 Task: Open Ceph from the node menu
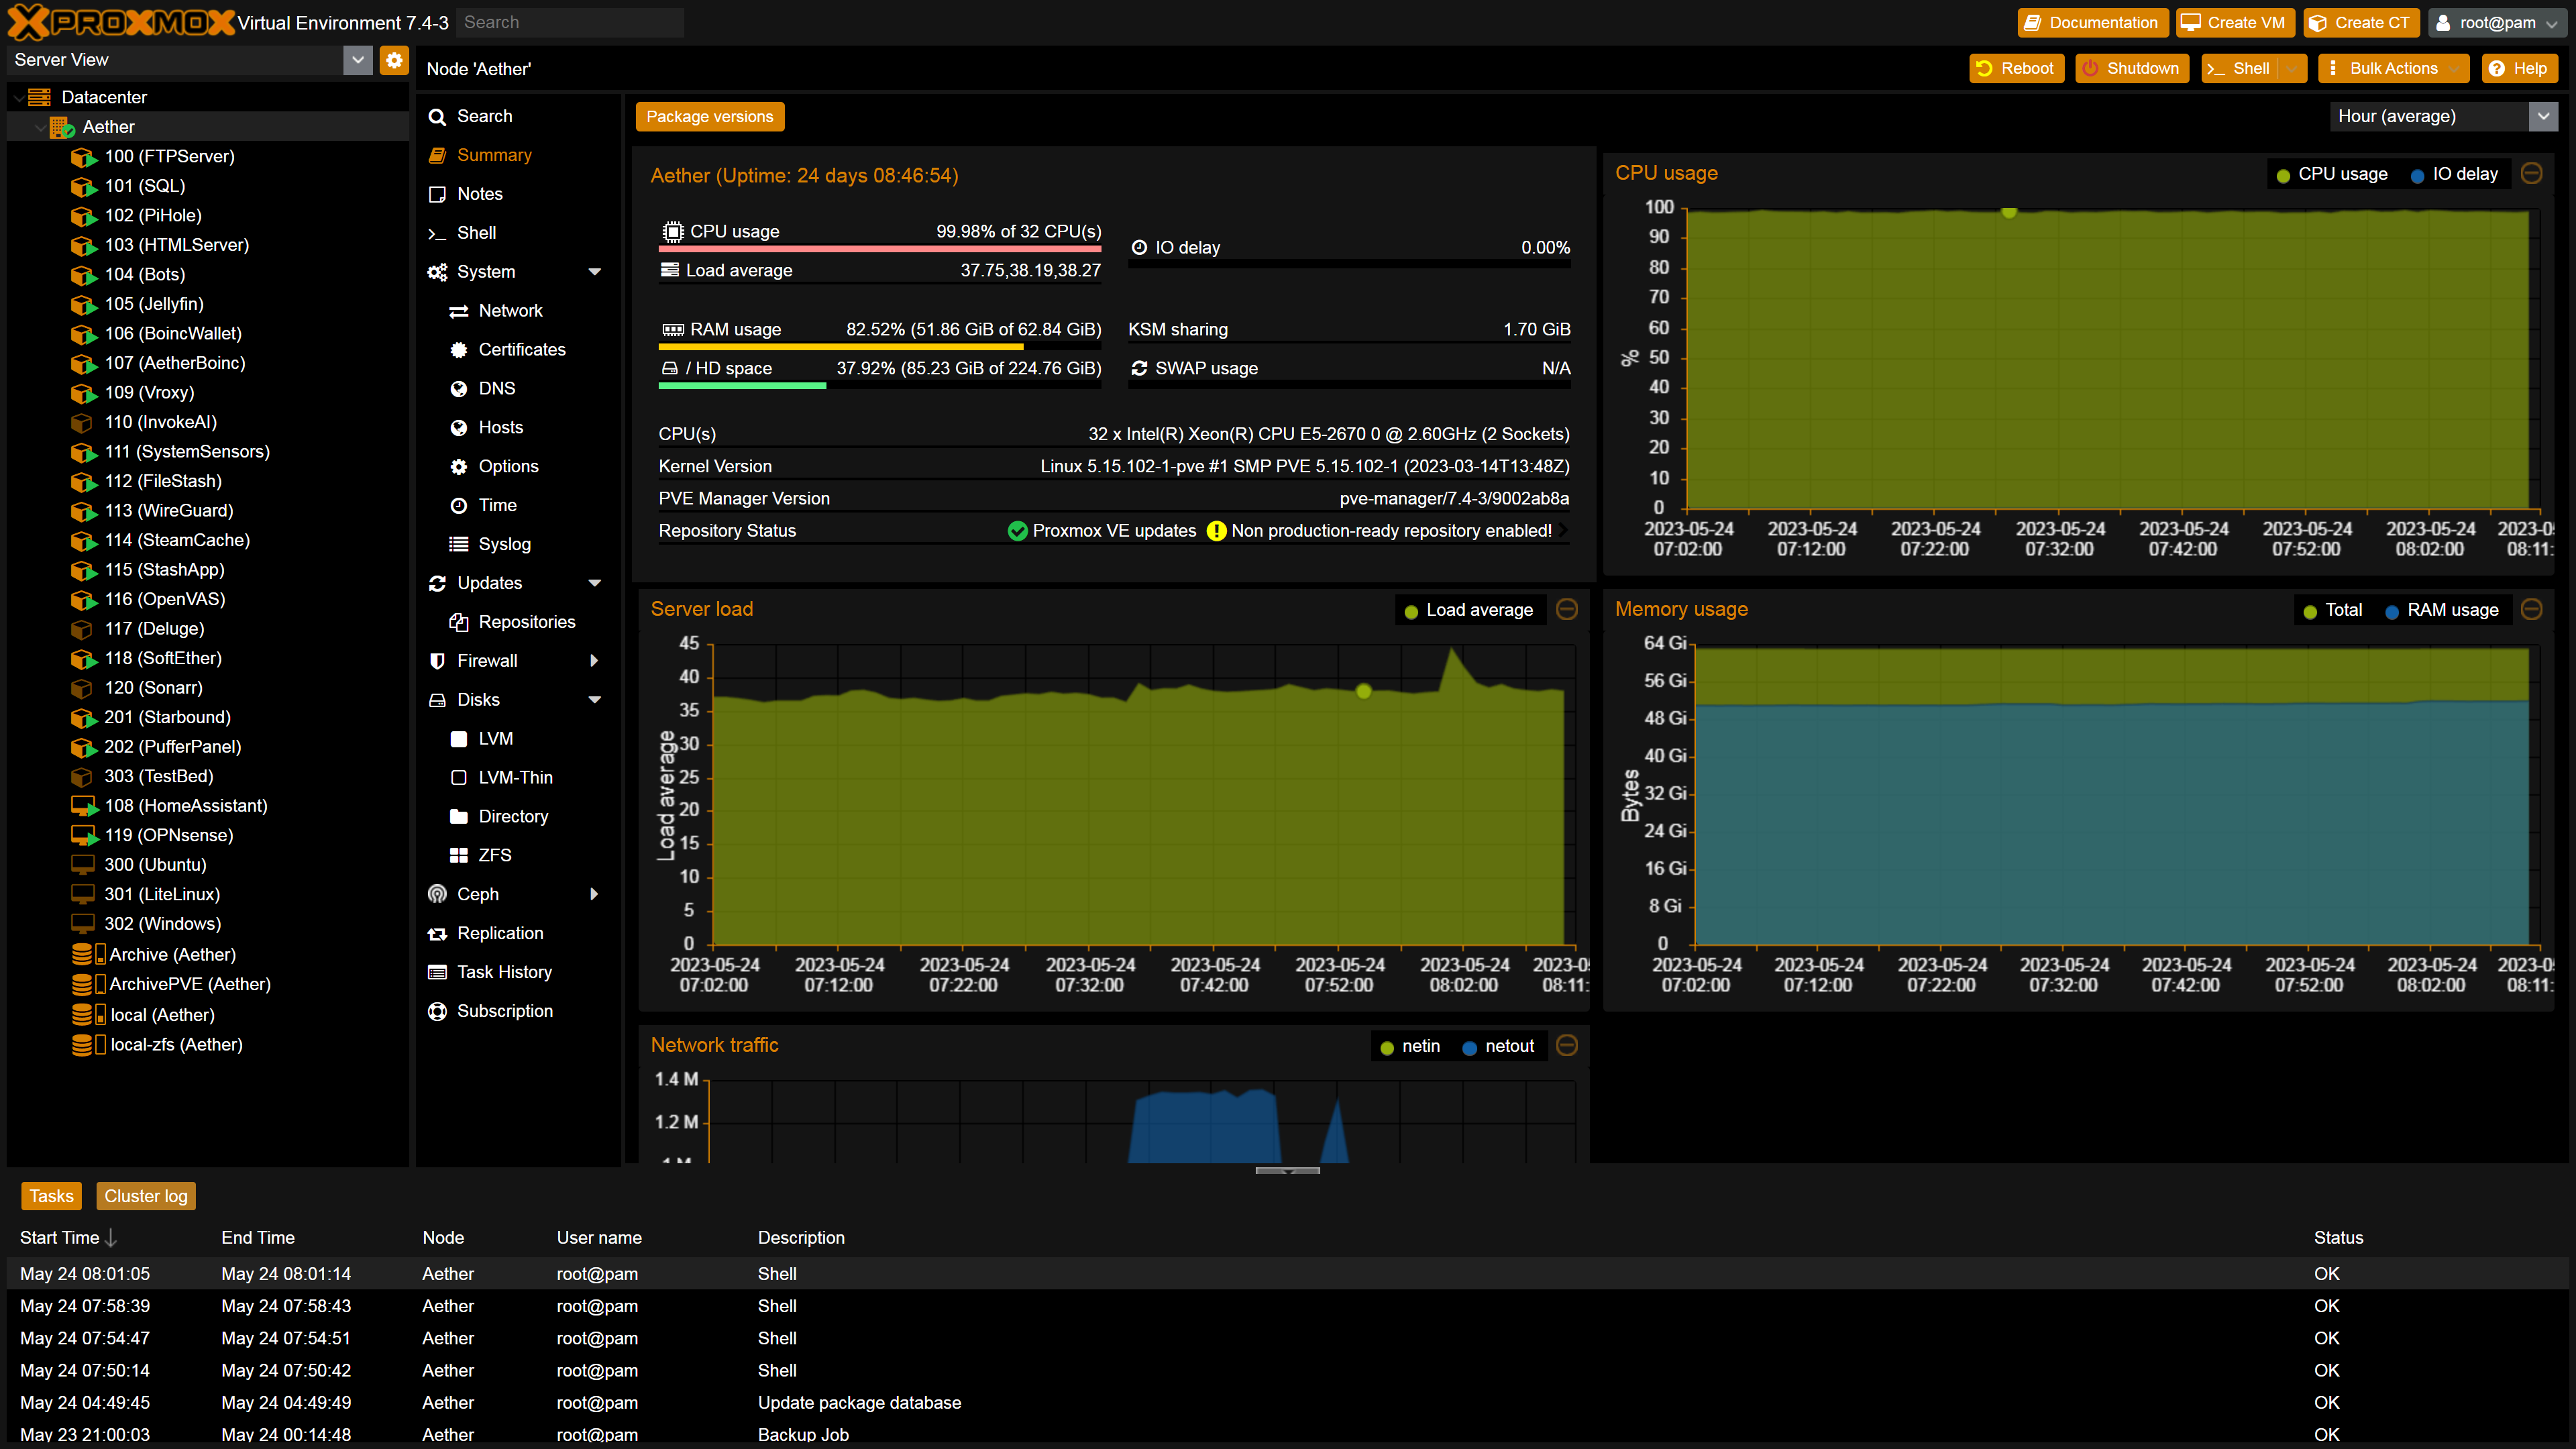click(478, 894)
